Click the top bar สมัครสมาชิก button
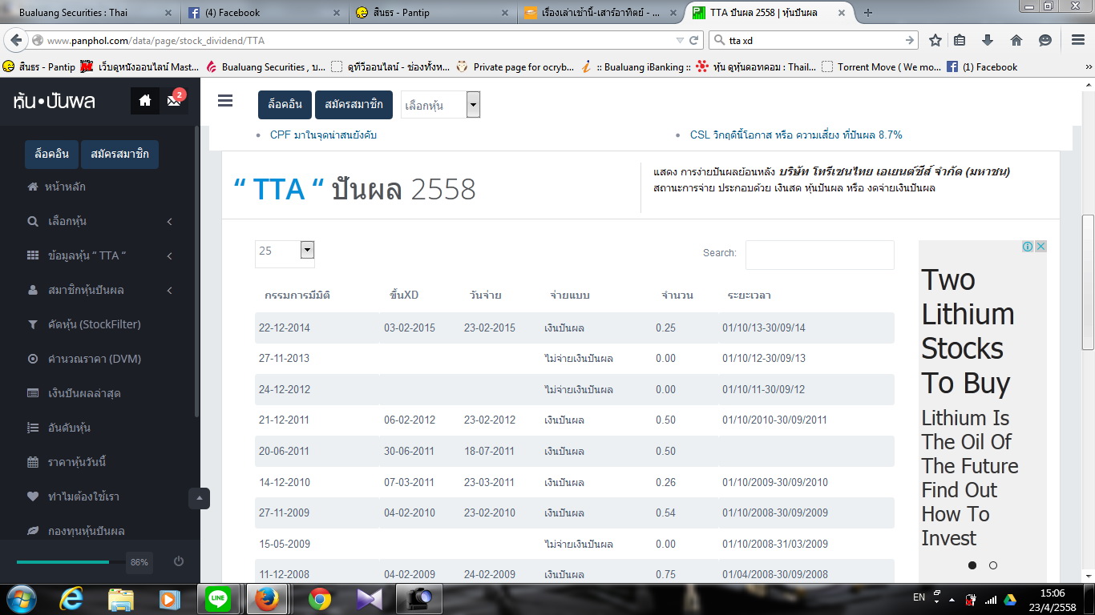Image resolution: width=1095 pixels, height=615 pixels. pyautogui.click(x=354, y=104)
